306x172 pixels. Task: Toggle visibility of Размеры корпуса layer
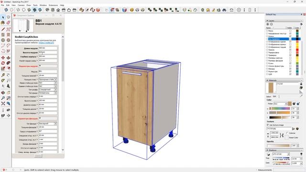[x=290, y=58]
